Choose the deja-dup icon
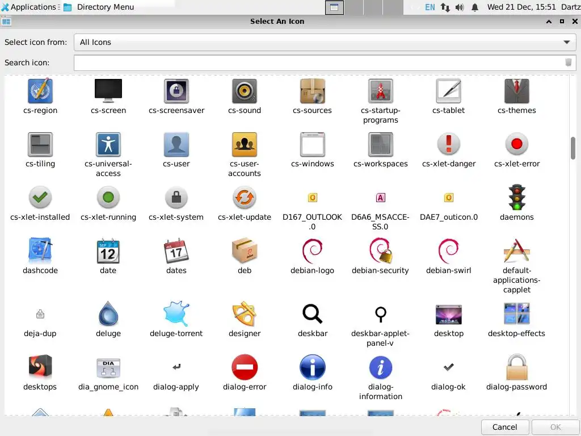Image resolution: width=581 pixels, height=436 pixels. [40, 315]
